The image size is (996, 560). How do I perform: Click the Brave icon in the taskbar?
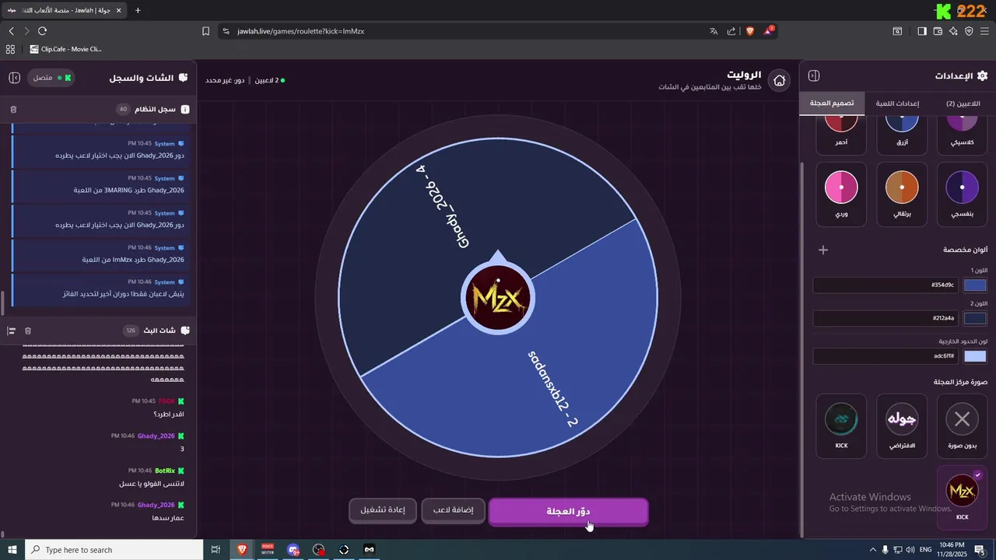point(242,550)
